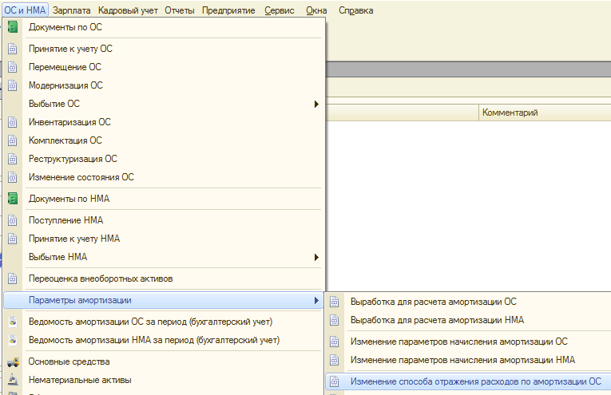
Task: Click the green journal icon beside Документы по НМА
Action: coord(13,199)
